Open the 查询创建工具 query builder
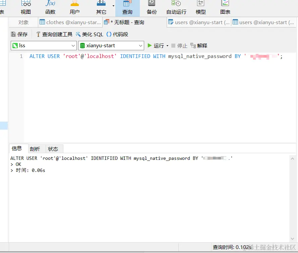Screen dimensions: 298x253 (54, 35)
